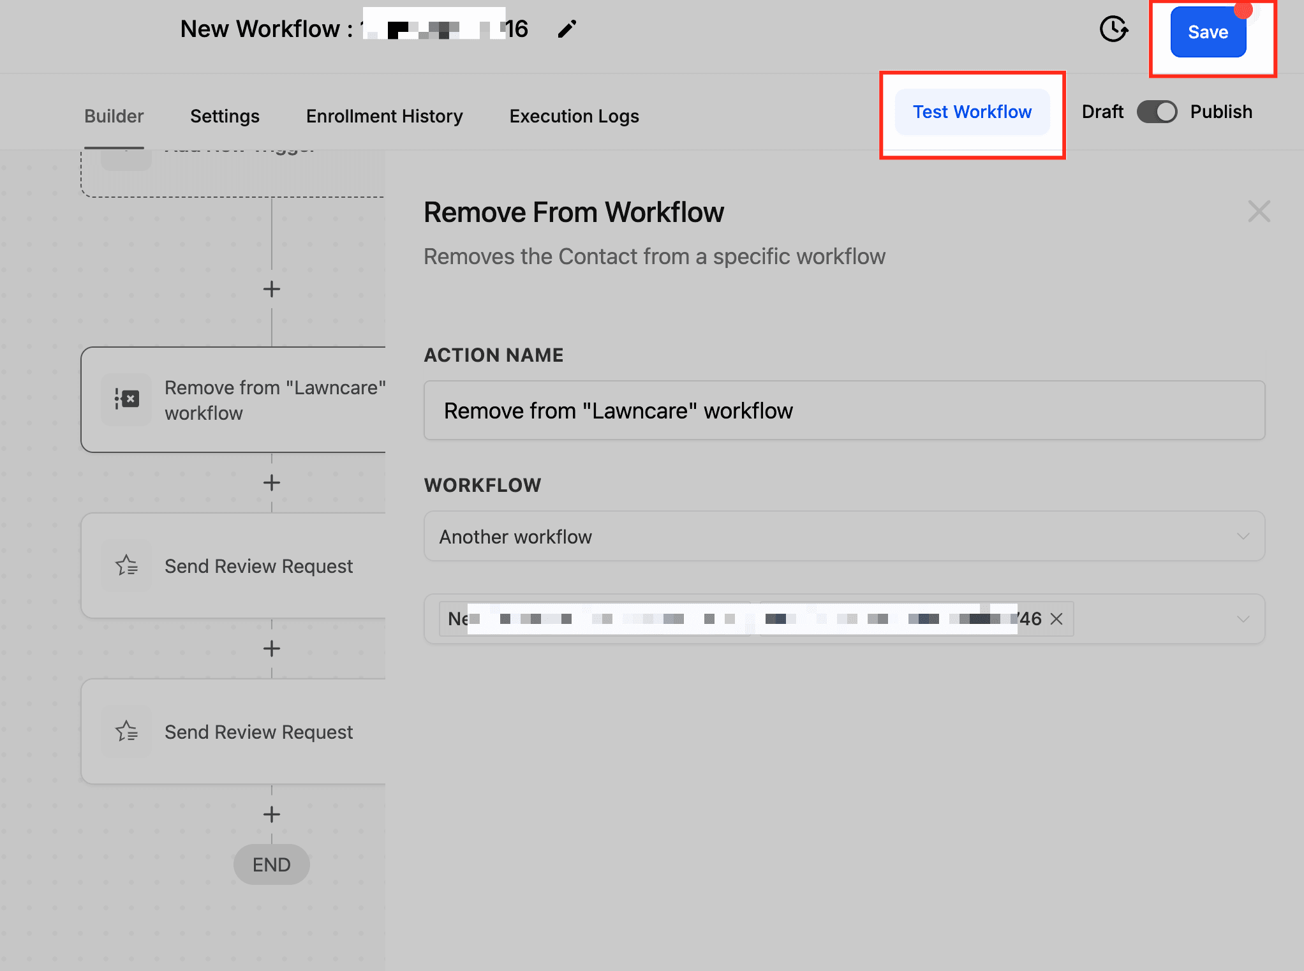Viewport: 1304px width, 971px height.
Task: Click the plus icon above the END node
Action: coord(271,814)
